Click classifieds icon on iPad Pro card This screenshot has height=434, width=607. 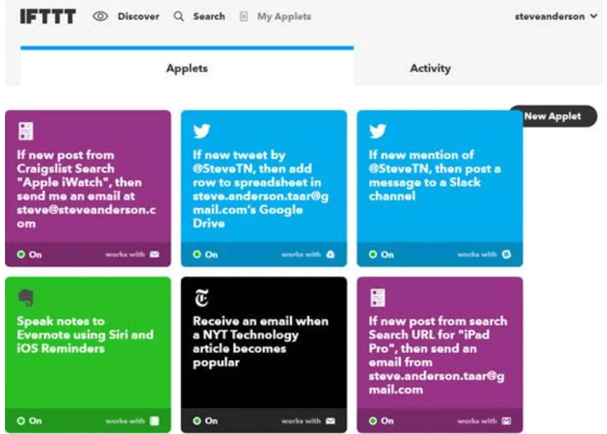[378, 297]
